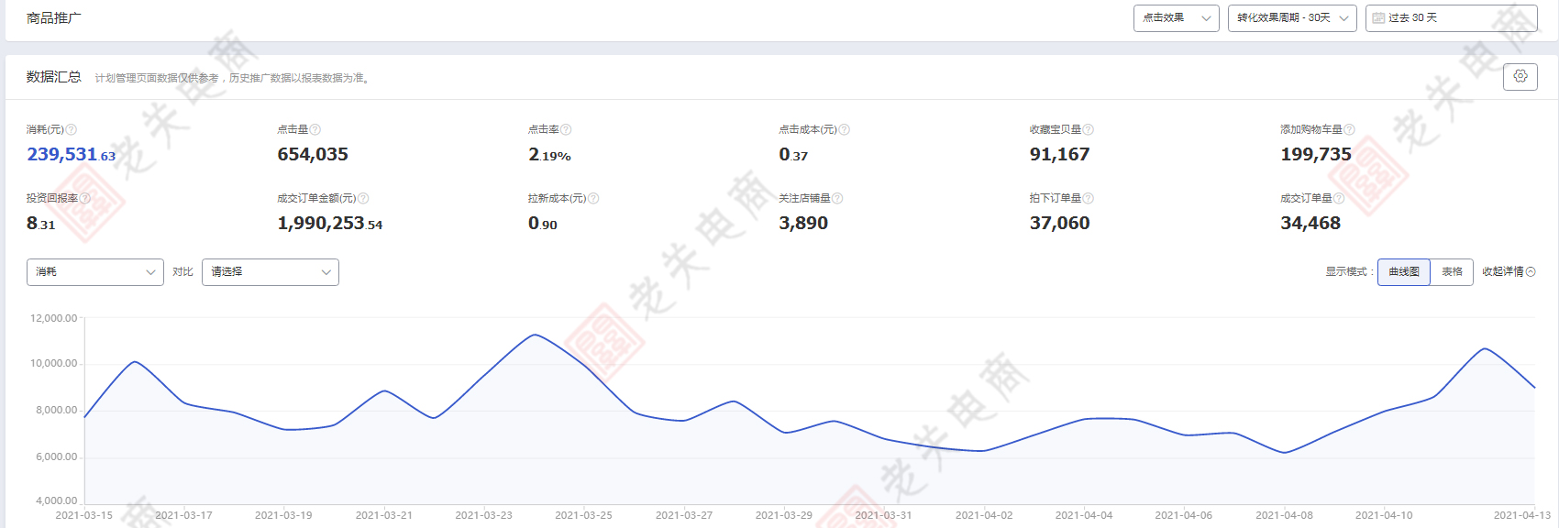Click the 数据汇总 section heading

pyautogui.click(x=54, y=77)
